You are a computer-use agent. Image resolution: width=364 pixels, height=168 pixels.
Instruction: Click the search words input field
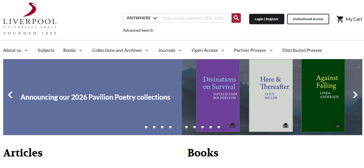coord(195,18)
